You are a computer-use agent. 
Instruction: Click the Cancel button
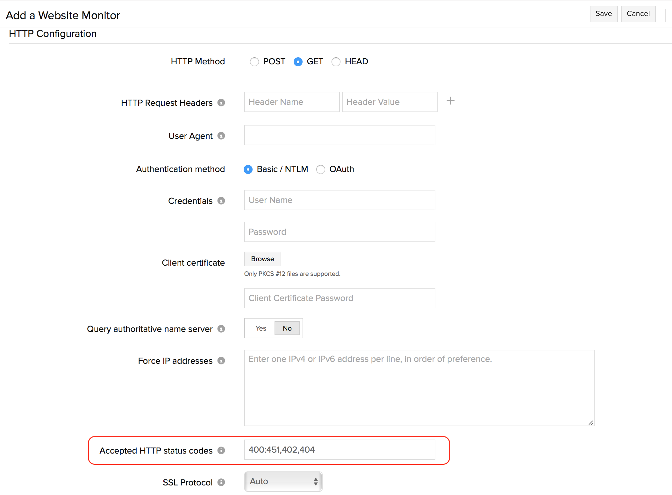638,14
